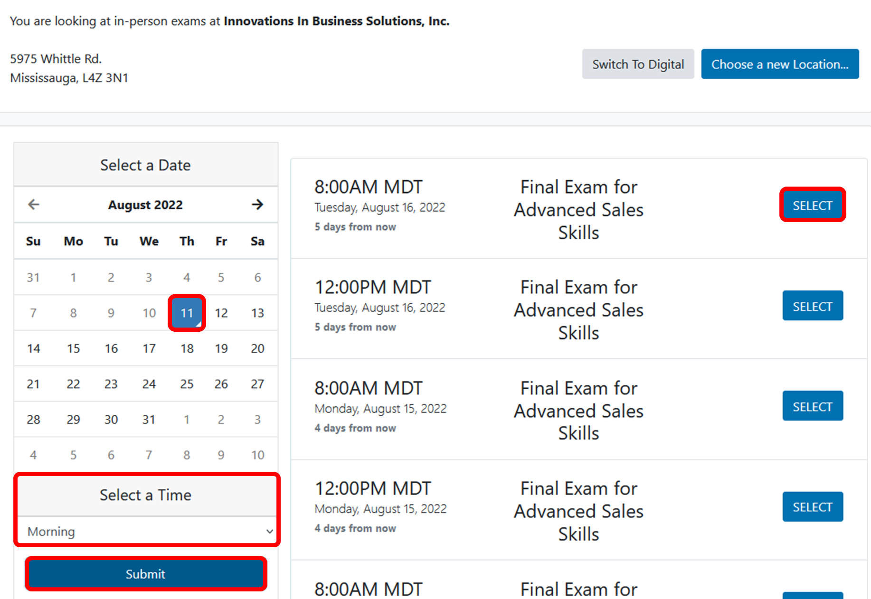This screenshot has width=871, height=599.
Task: Choose August 31 in last week row
Action: (149, 420)
